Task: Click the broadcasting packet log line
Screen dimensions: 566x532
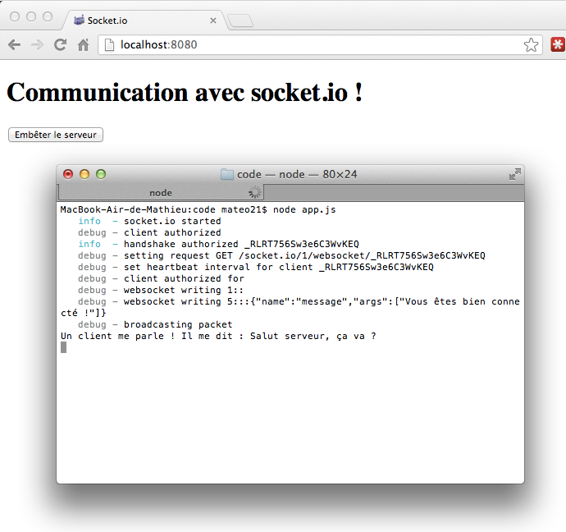Action: (x=155, y=324)
